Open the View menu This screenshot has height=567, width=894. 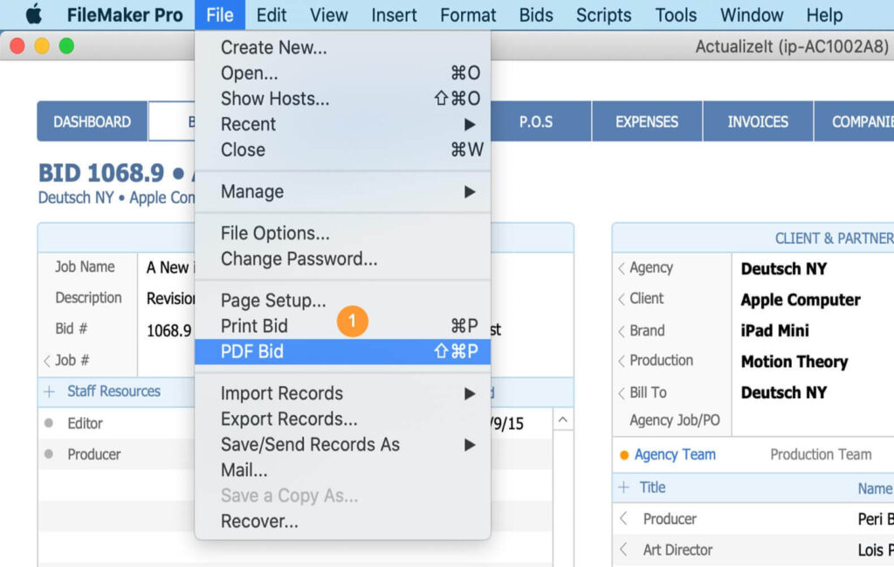click(328, 15)
